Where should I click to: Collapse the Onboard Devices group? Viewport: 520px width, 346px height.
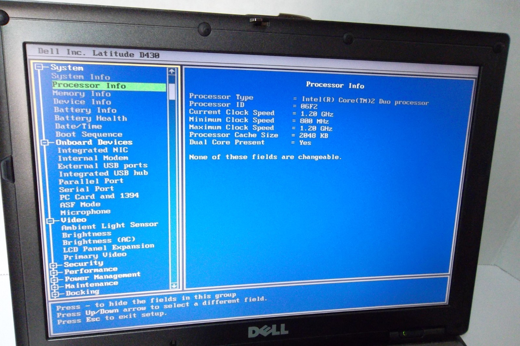[45, 142]
